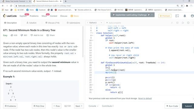Viewport: 194px width, 109px height.
Task: Open the Problems list button
Action: coord(10,106)
